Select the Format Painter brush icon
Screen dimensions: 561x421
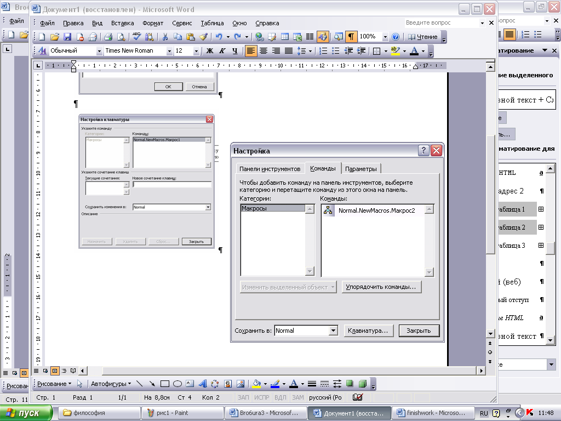pyautogui.click(x=203, y=37)
